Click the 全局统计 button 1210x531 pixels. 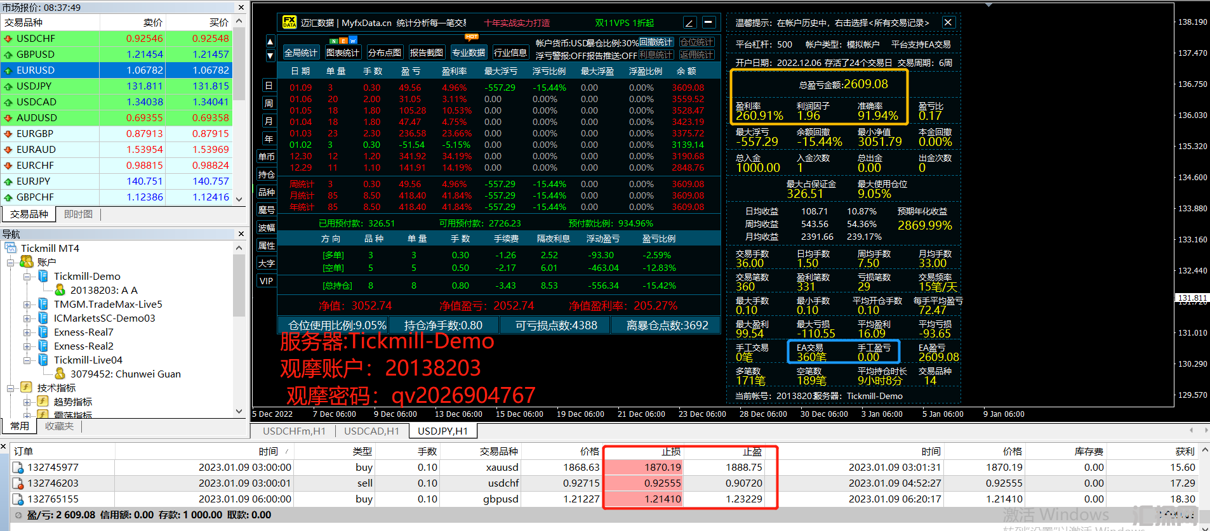(300, 53)
